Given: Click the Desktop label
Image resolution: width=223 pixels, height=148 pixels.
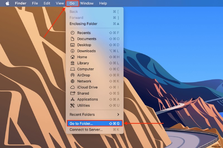Looking at the screenshot, I should click(x=84, y=45).
